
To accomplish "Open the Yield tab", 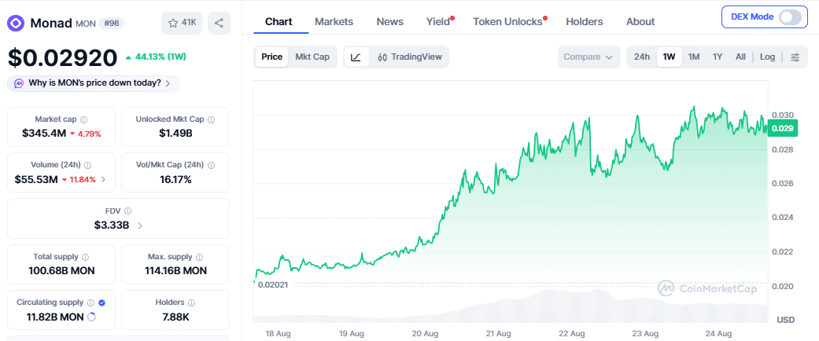I will pos(438,22).
